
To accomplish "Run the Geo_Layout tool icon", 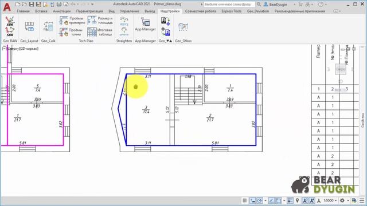I will [29, 26].
